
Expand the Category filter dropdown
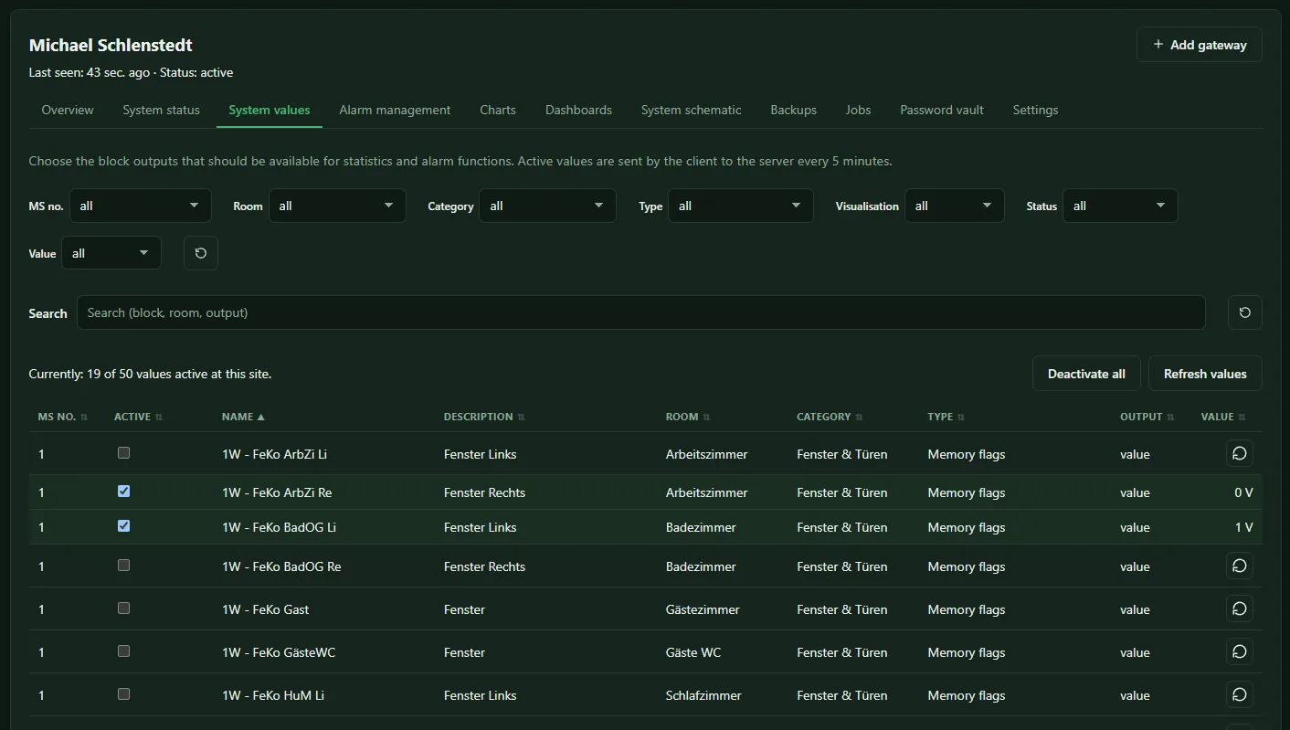tap(547, 206)
